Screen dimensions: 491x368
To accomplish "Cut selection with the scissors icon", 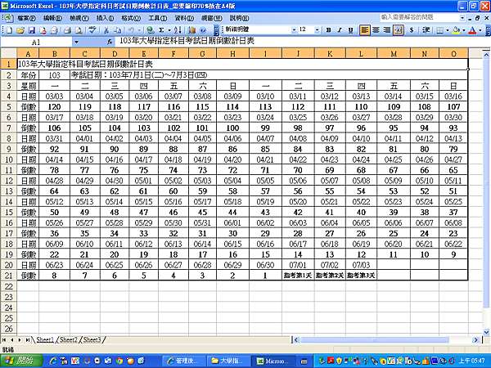I will [x=106, y=30].
